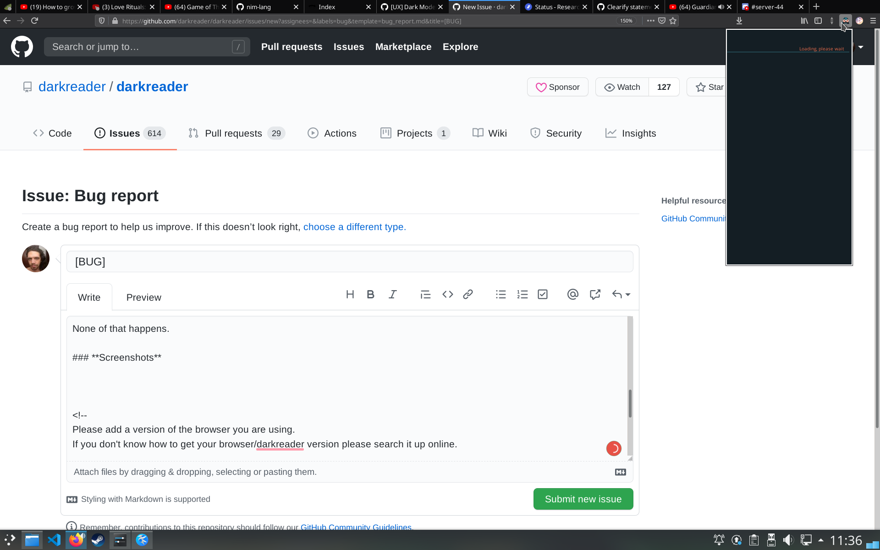Insert a code snippet via the code icon
Image resolution: width=880 pixels, height=550 pixels.
click(448, 294)
